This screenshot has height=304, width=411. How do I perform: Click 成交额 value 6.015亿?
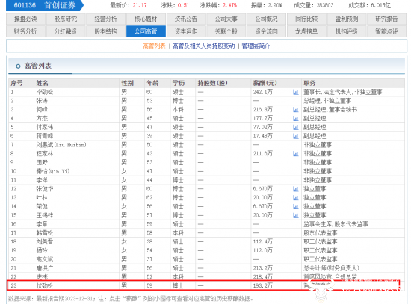pyautogui.click(x=380, y=5)
